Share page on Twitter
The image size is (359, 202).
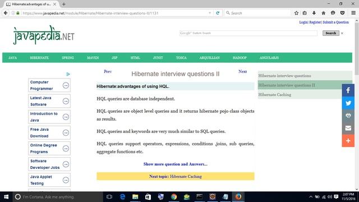[348, 103]
